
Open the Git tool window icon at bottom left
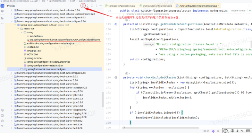tap(2, 126)
